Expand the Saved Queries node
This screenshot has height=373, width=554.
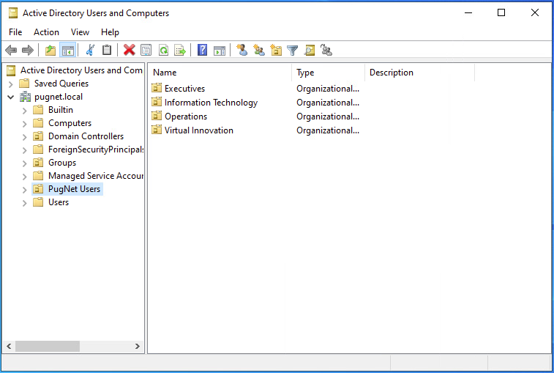(10, 84)
